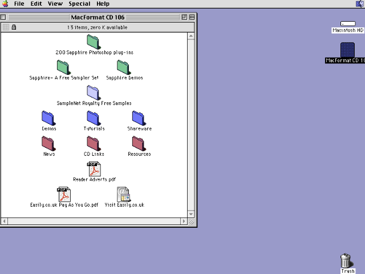Click the vertical scrollbar up arrow
The image size is (365, 274).
(x=191, y=36)
